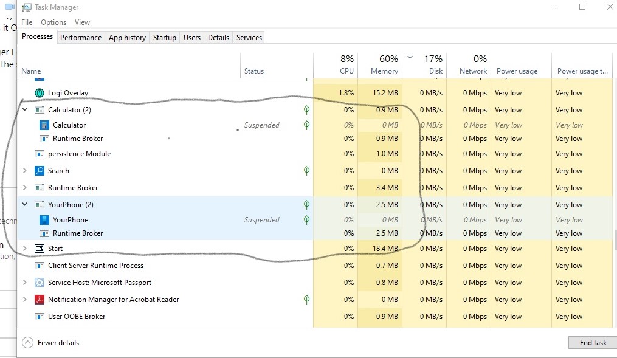
Task: Sort by the Status column header
Action: tap(277, 65)
